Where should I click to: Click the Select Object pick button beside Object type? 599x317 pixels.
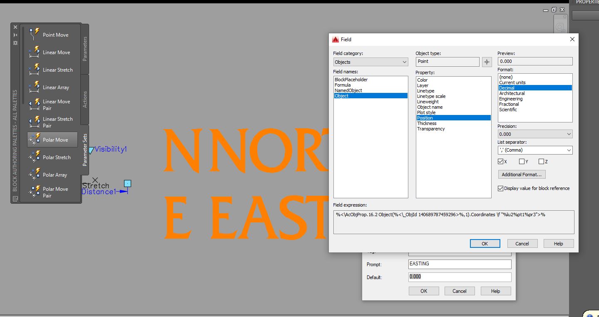tap(486, 61)
